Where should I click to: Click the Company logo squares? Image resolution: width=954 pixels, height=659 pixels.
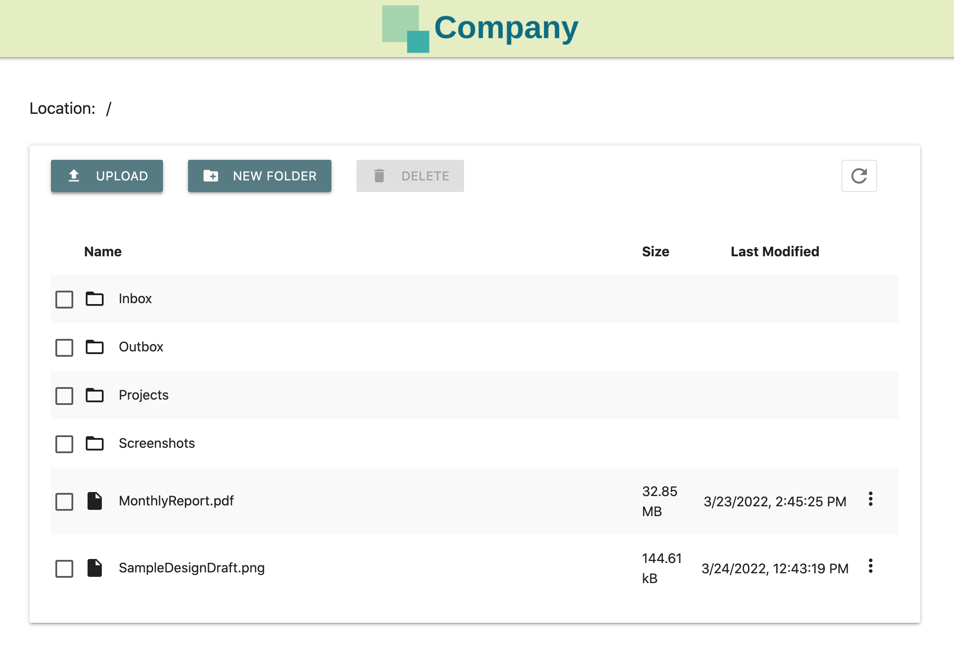coord(406,29)
